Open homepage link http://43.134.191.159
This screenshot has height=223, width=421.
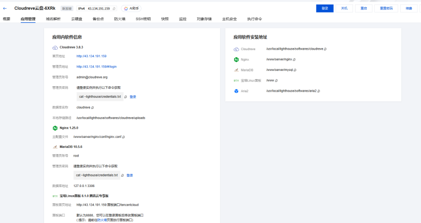[x=91, y=56]
